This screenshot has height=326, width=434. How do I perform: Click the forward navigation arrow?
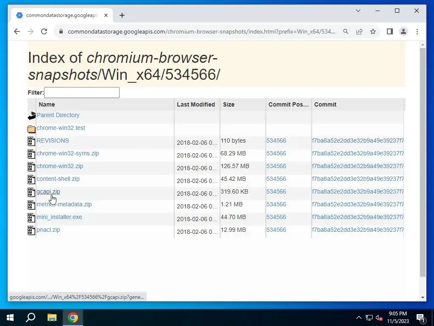point(31,31)
